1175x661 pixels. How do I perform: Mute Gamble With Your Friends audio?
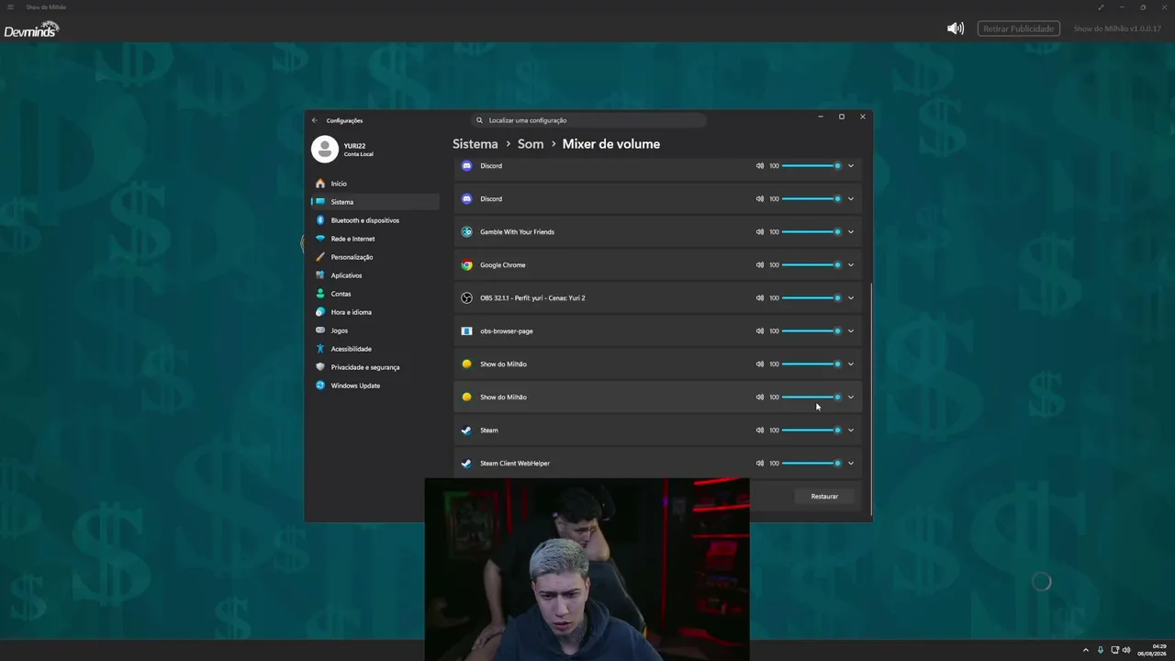[x=759, y=232]
